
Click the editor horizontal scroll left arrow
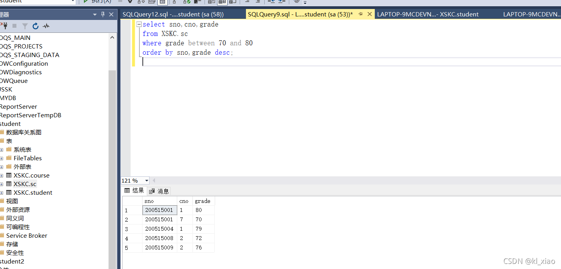coord(154,181)
